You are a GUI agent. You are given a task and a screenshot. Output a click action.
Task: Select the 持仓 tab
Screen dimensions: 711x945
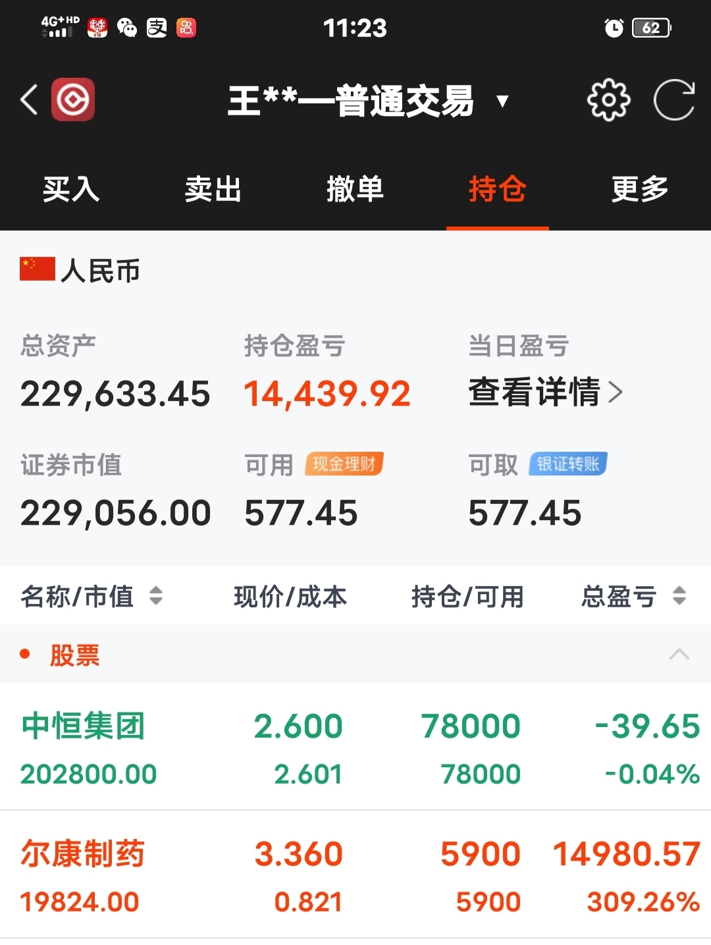pyautogui.click(x=498, y=190)
